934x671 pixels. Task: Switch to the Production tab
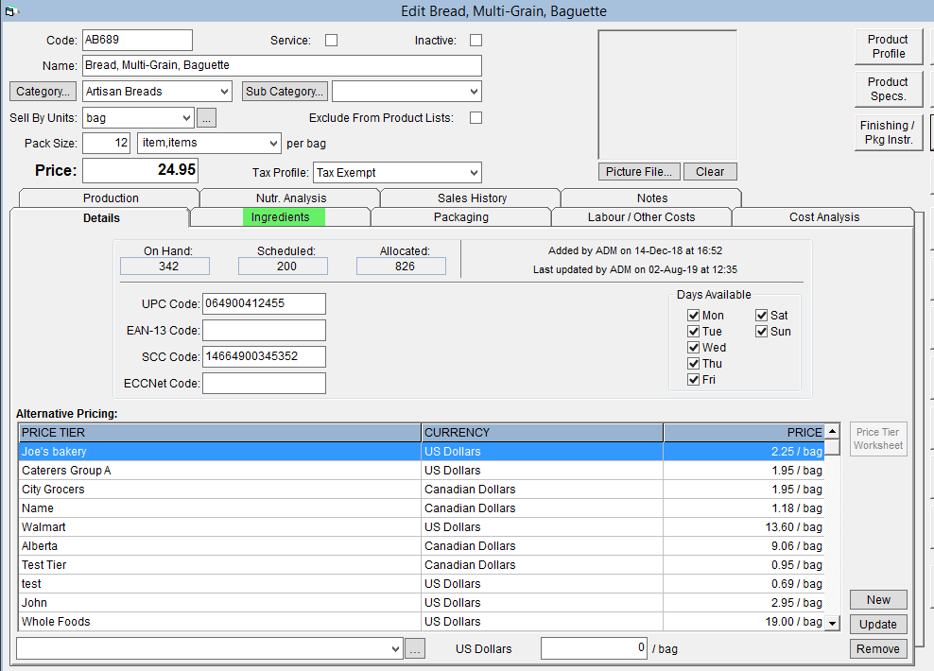(111, 198)
